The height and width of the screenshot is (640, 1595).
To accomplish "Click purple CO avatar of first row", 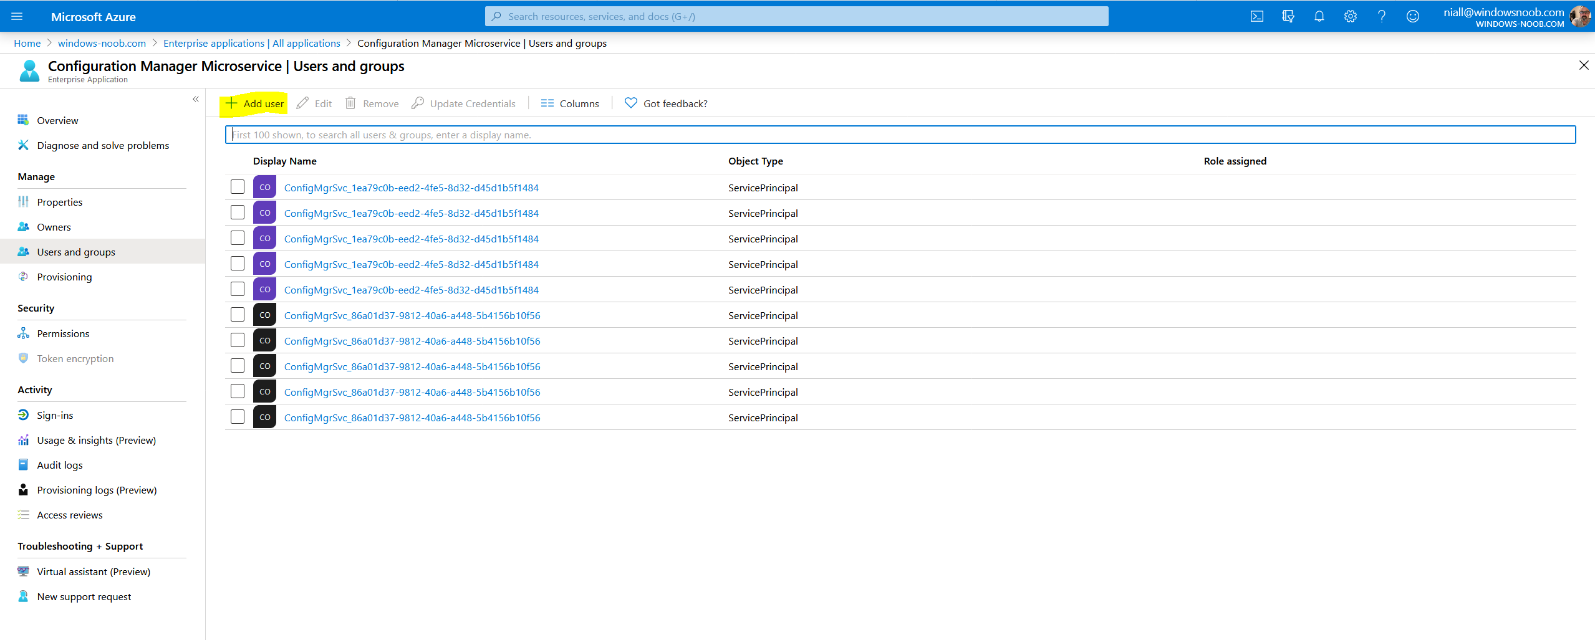I will click(x=264, y=187).
